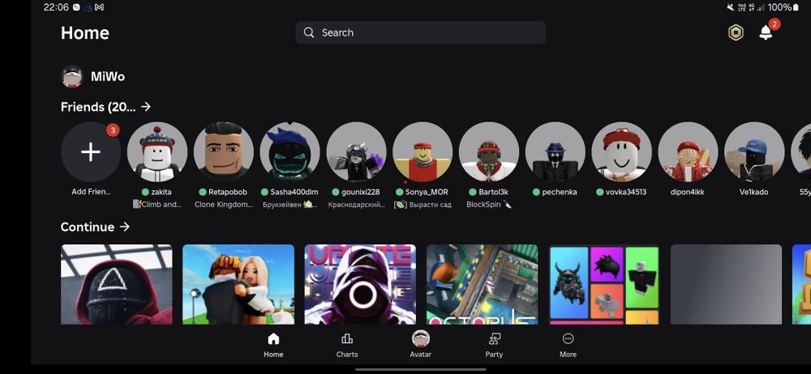The image size is (811, 374).
Task: Open Bartol3k's avatar
Action: pyautogui.click(x=489, y=152)
